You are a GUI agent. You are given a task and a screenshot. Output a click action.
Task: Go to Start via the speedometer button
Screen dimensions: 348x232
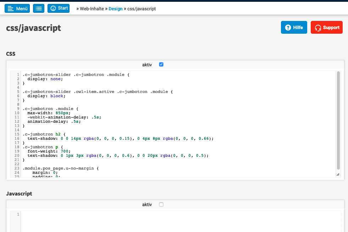click(59, 8)
